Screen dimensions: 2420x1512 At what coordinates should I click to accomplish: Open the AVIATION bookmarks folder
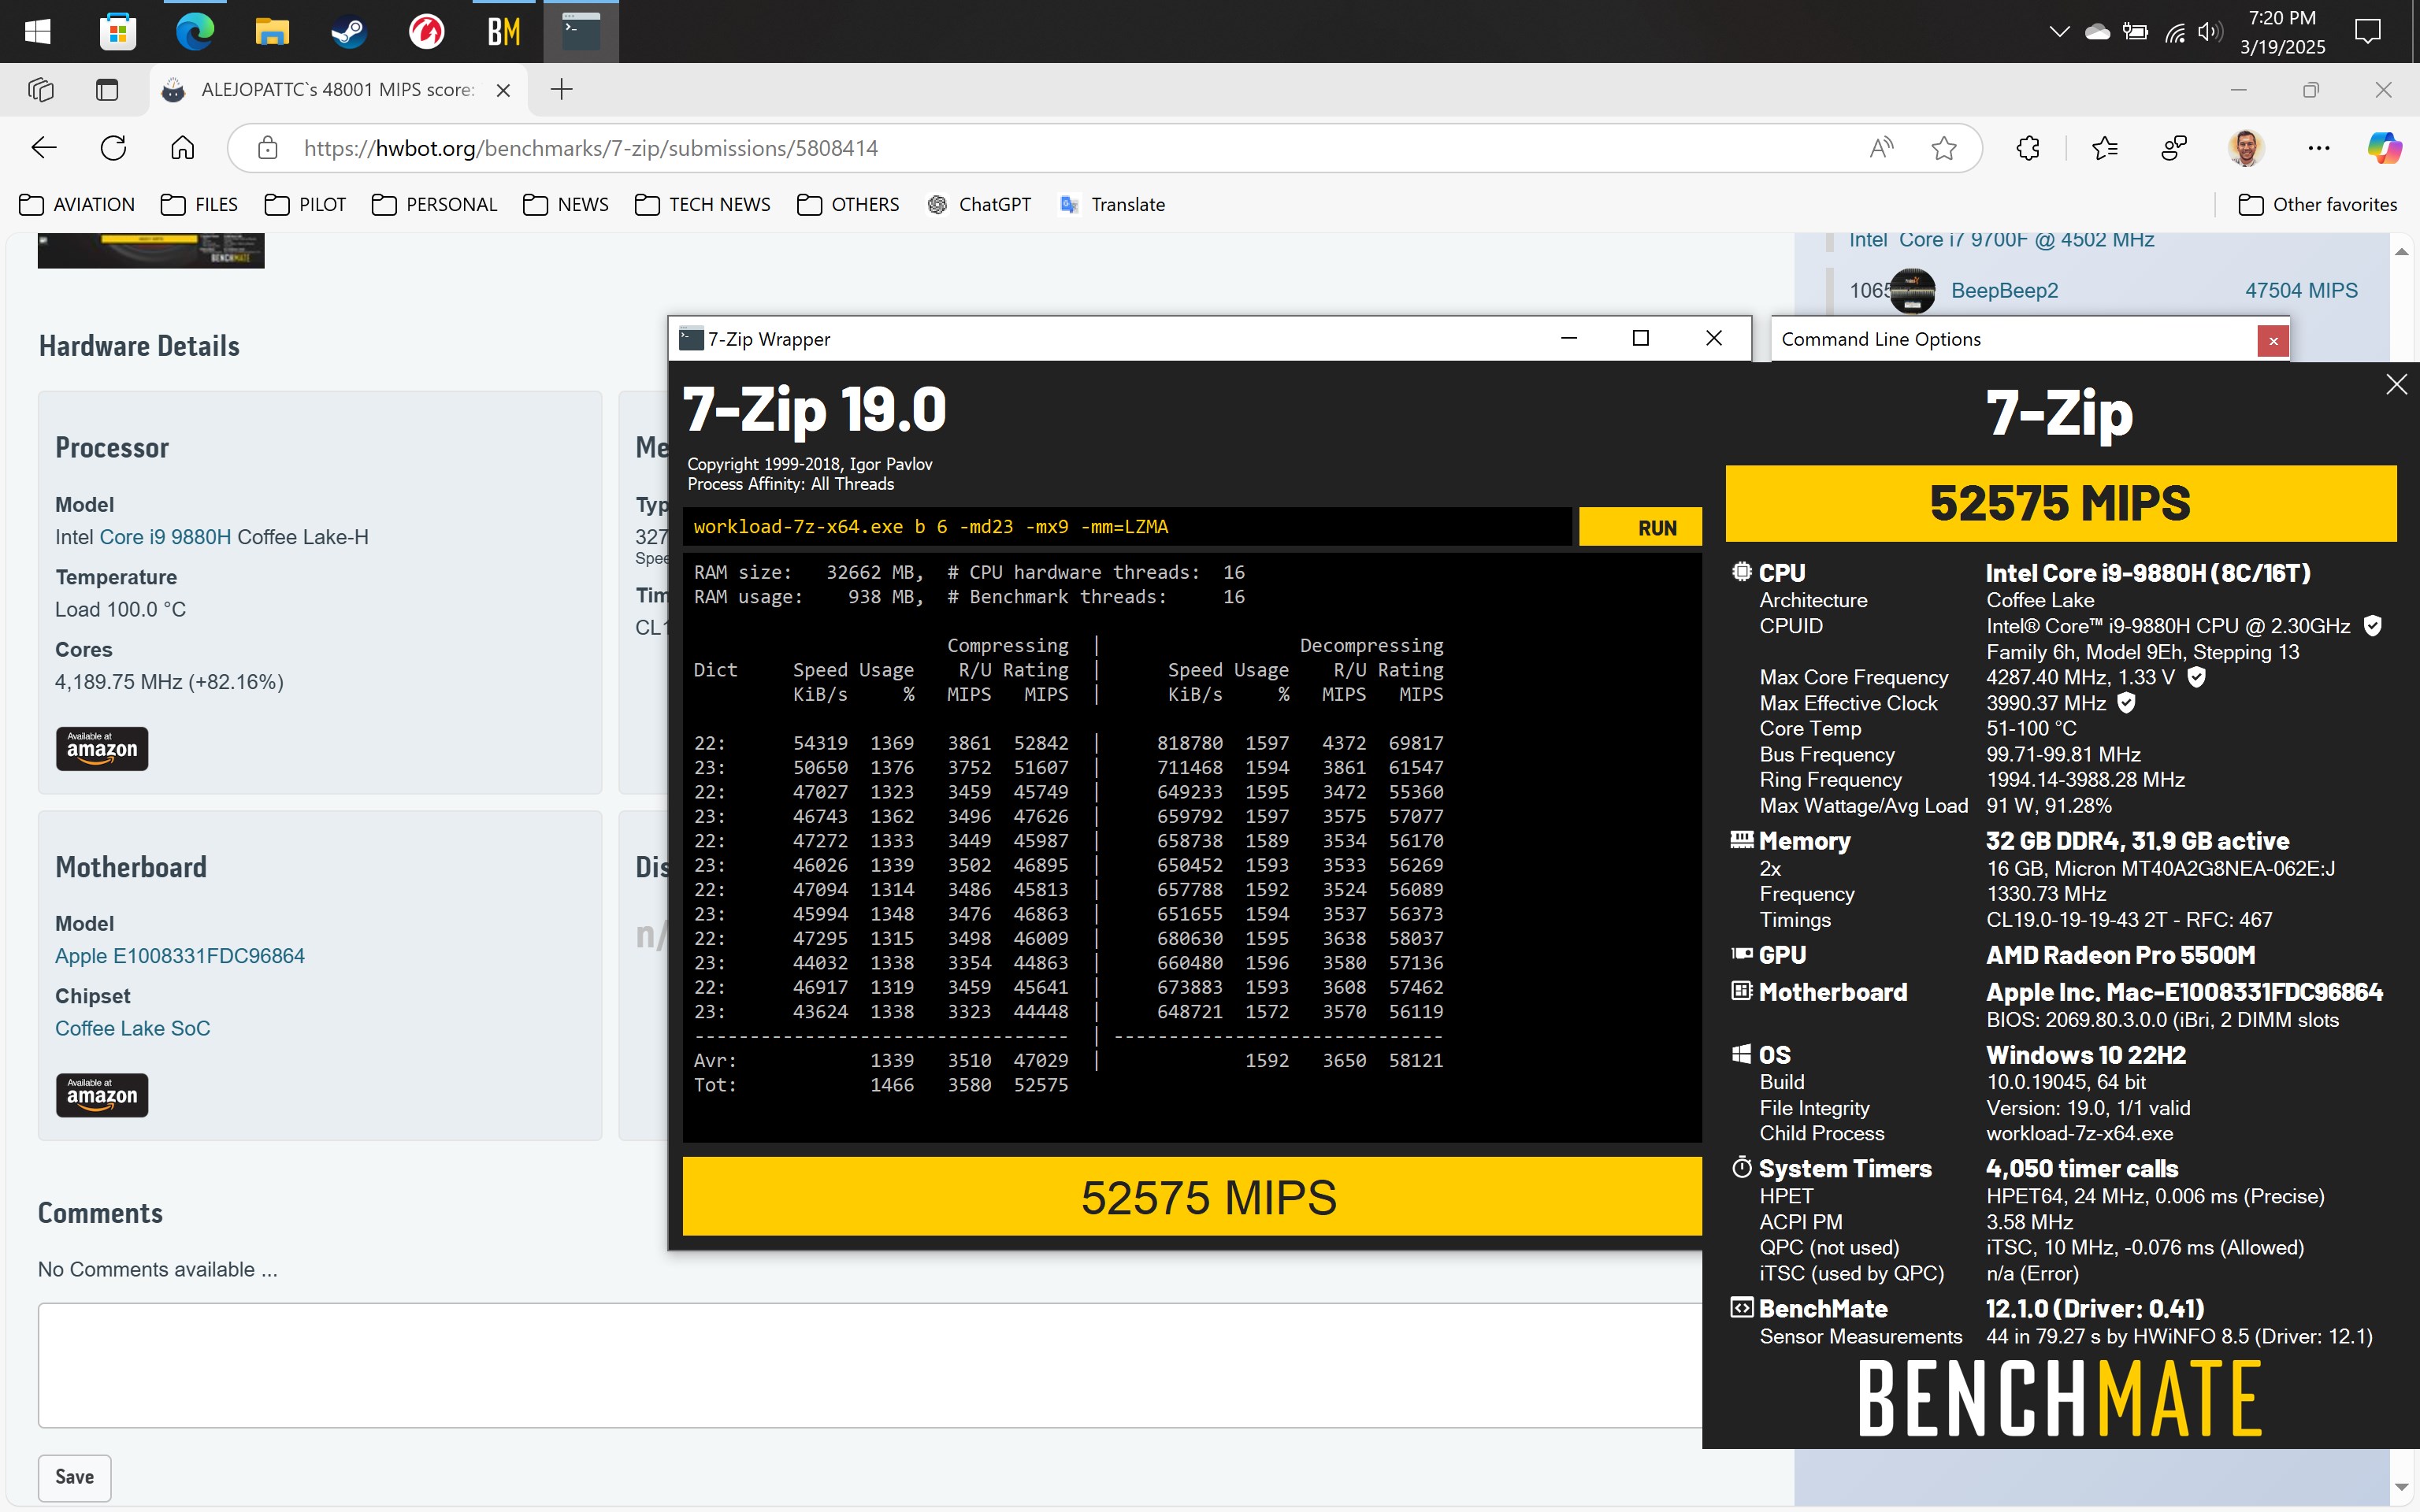(x=77, y=204)
